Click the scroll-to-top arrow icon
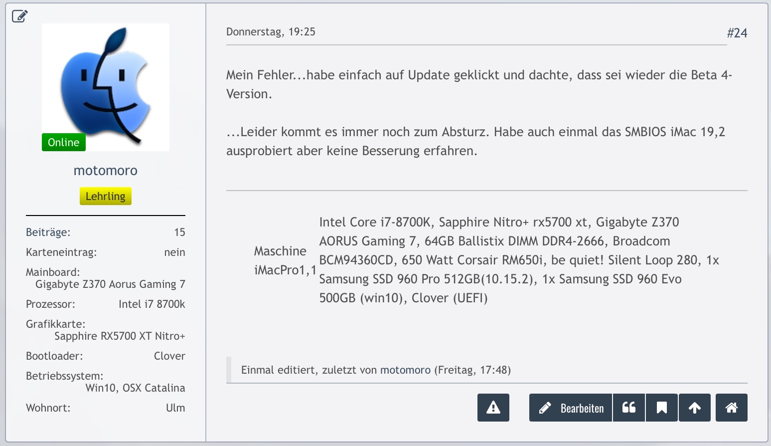This screenshot has width=771, height=446. point(694,408)
